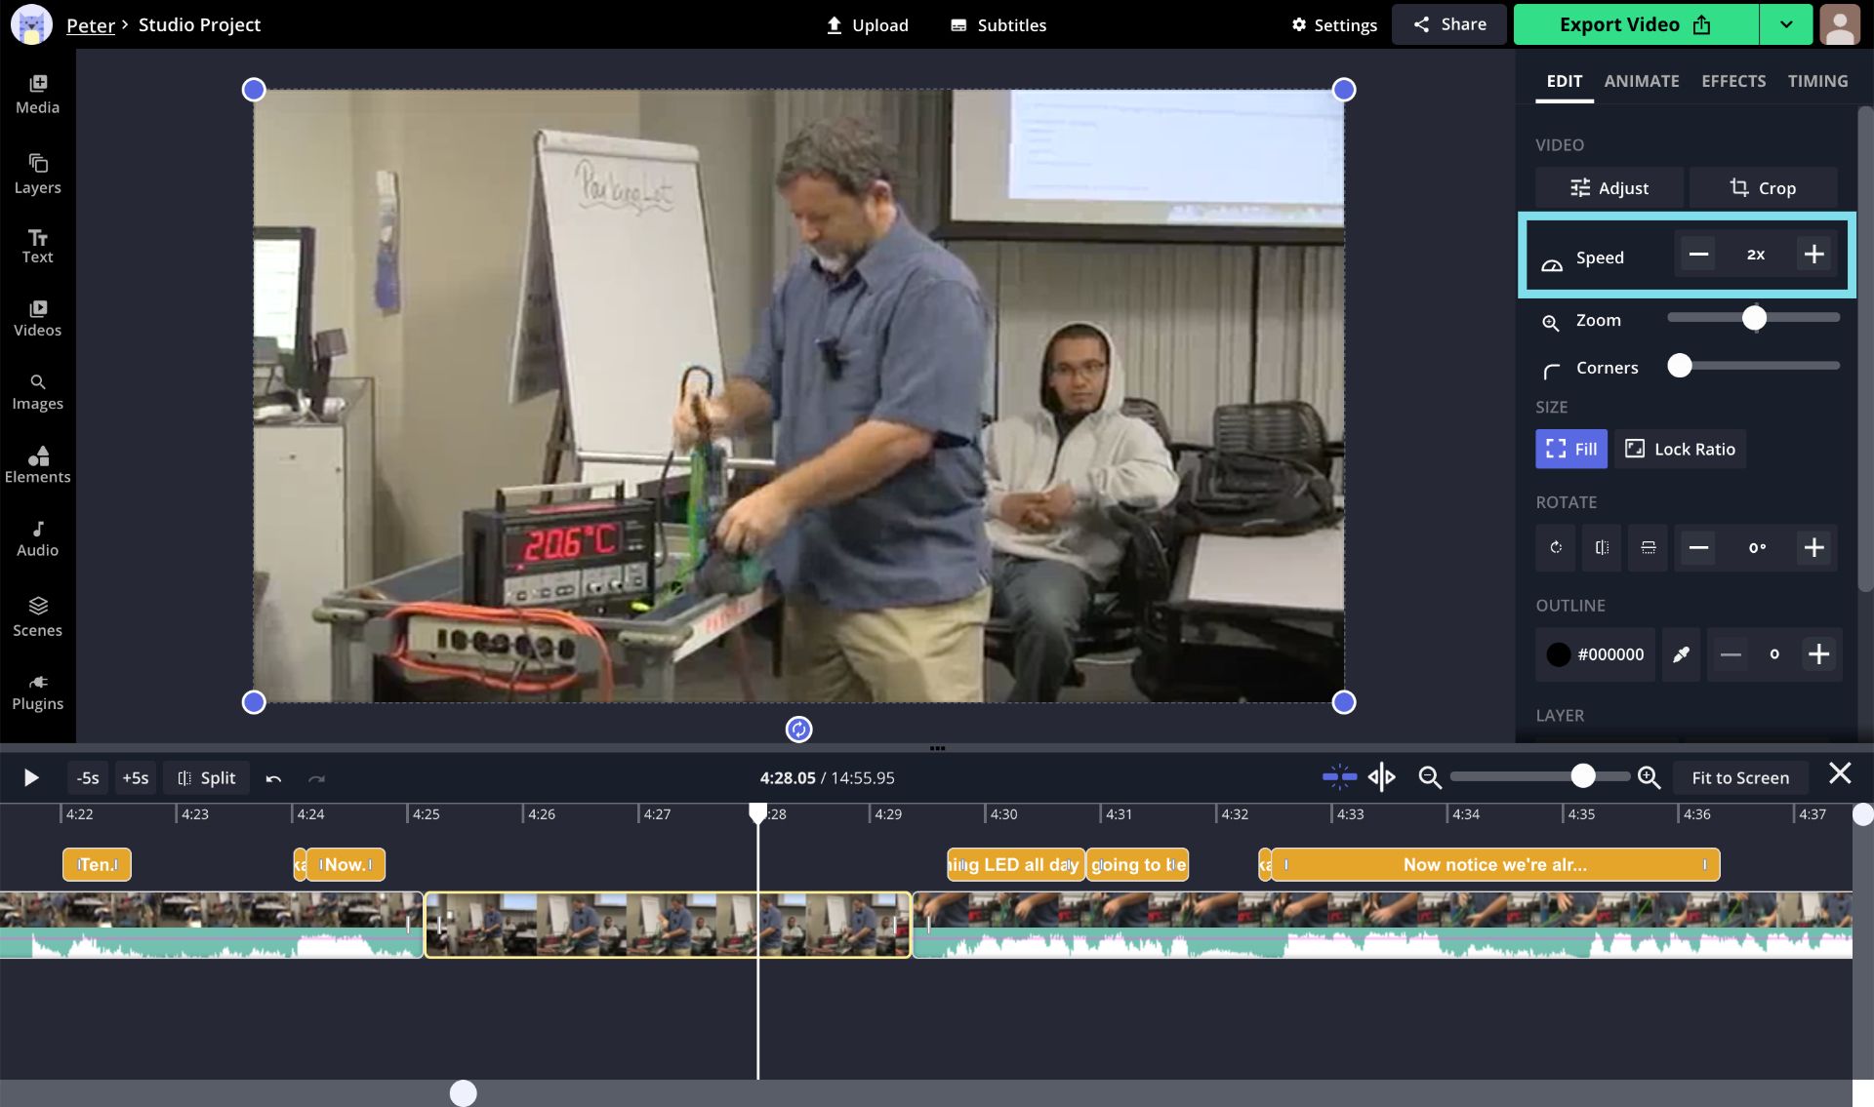Viewport: 1874px width, 1107px height.
Task: Select the 'Now notice we're alr...' subtitle clip
Action: 1494,865
